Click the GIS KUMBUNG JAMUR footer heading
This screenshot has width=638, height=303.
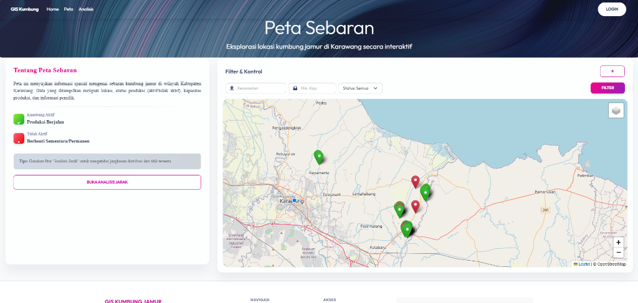coord(133,301)
